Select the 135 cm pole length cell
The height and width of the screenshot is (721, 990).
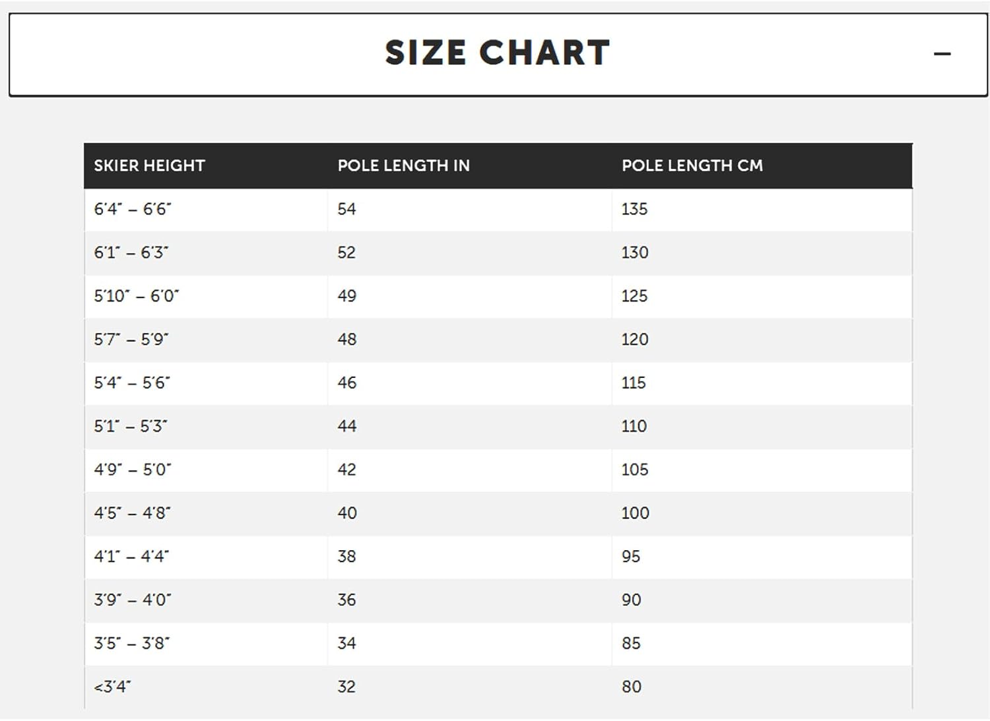tap(634, 209)
